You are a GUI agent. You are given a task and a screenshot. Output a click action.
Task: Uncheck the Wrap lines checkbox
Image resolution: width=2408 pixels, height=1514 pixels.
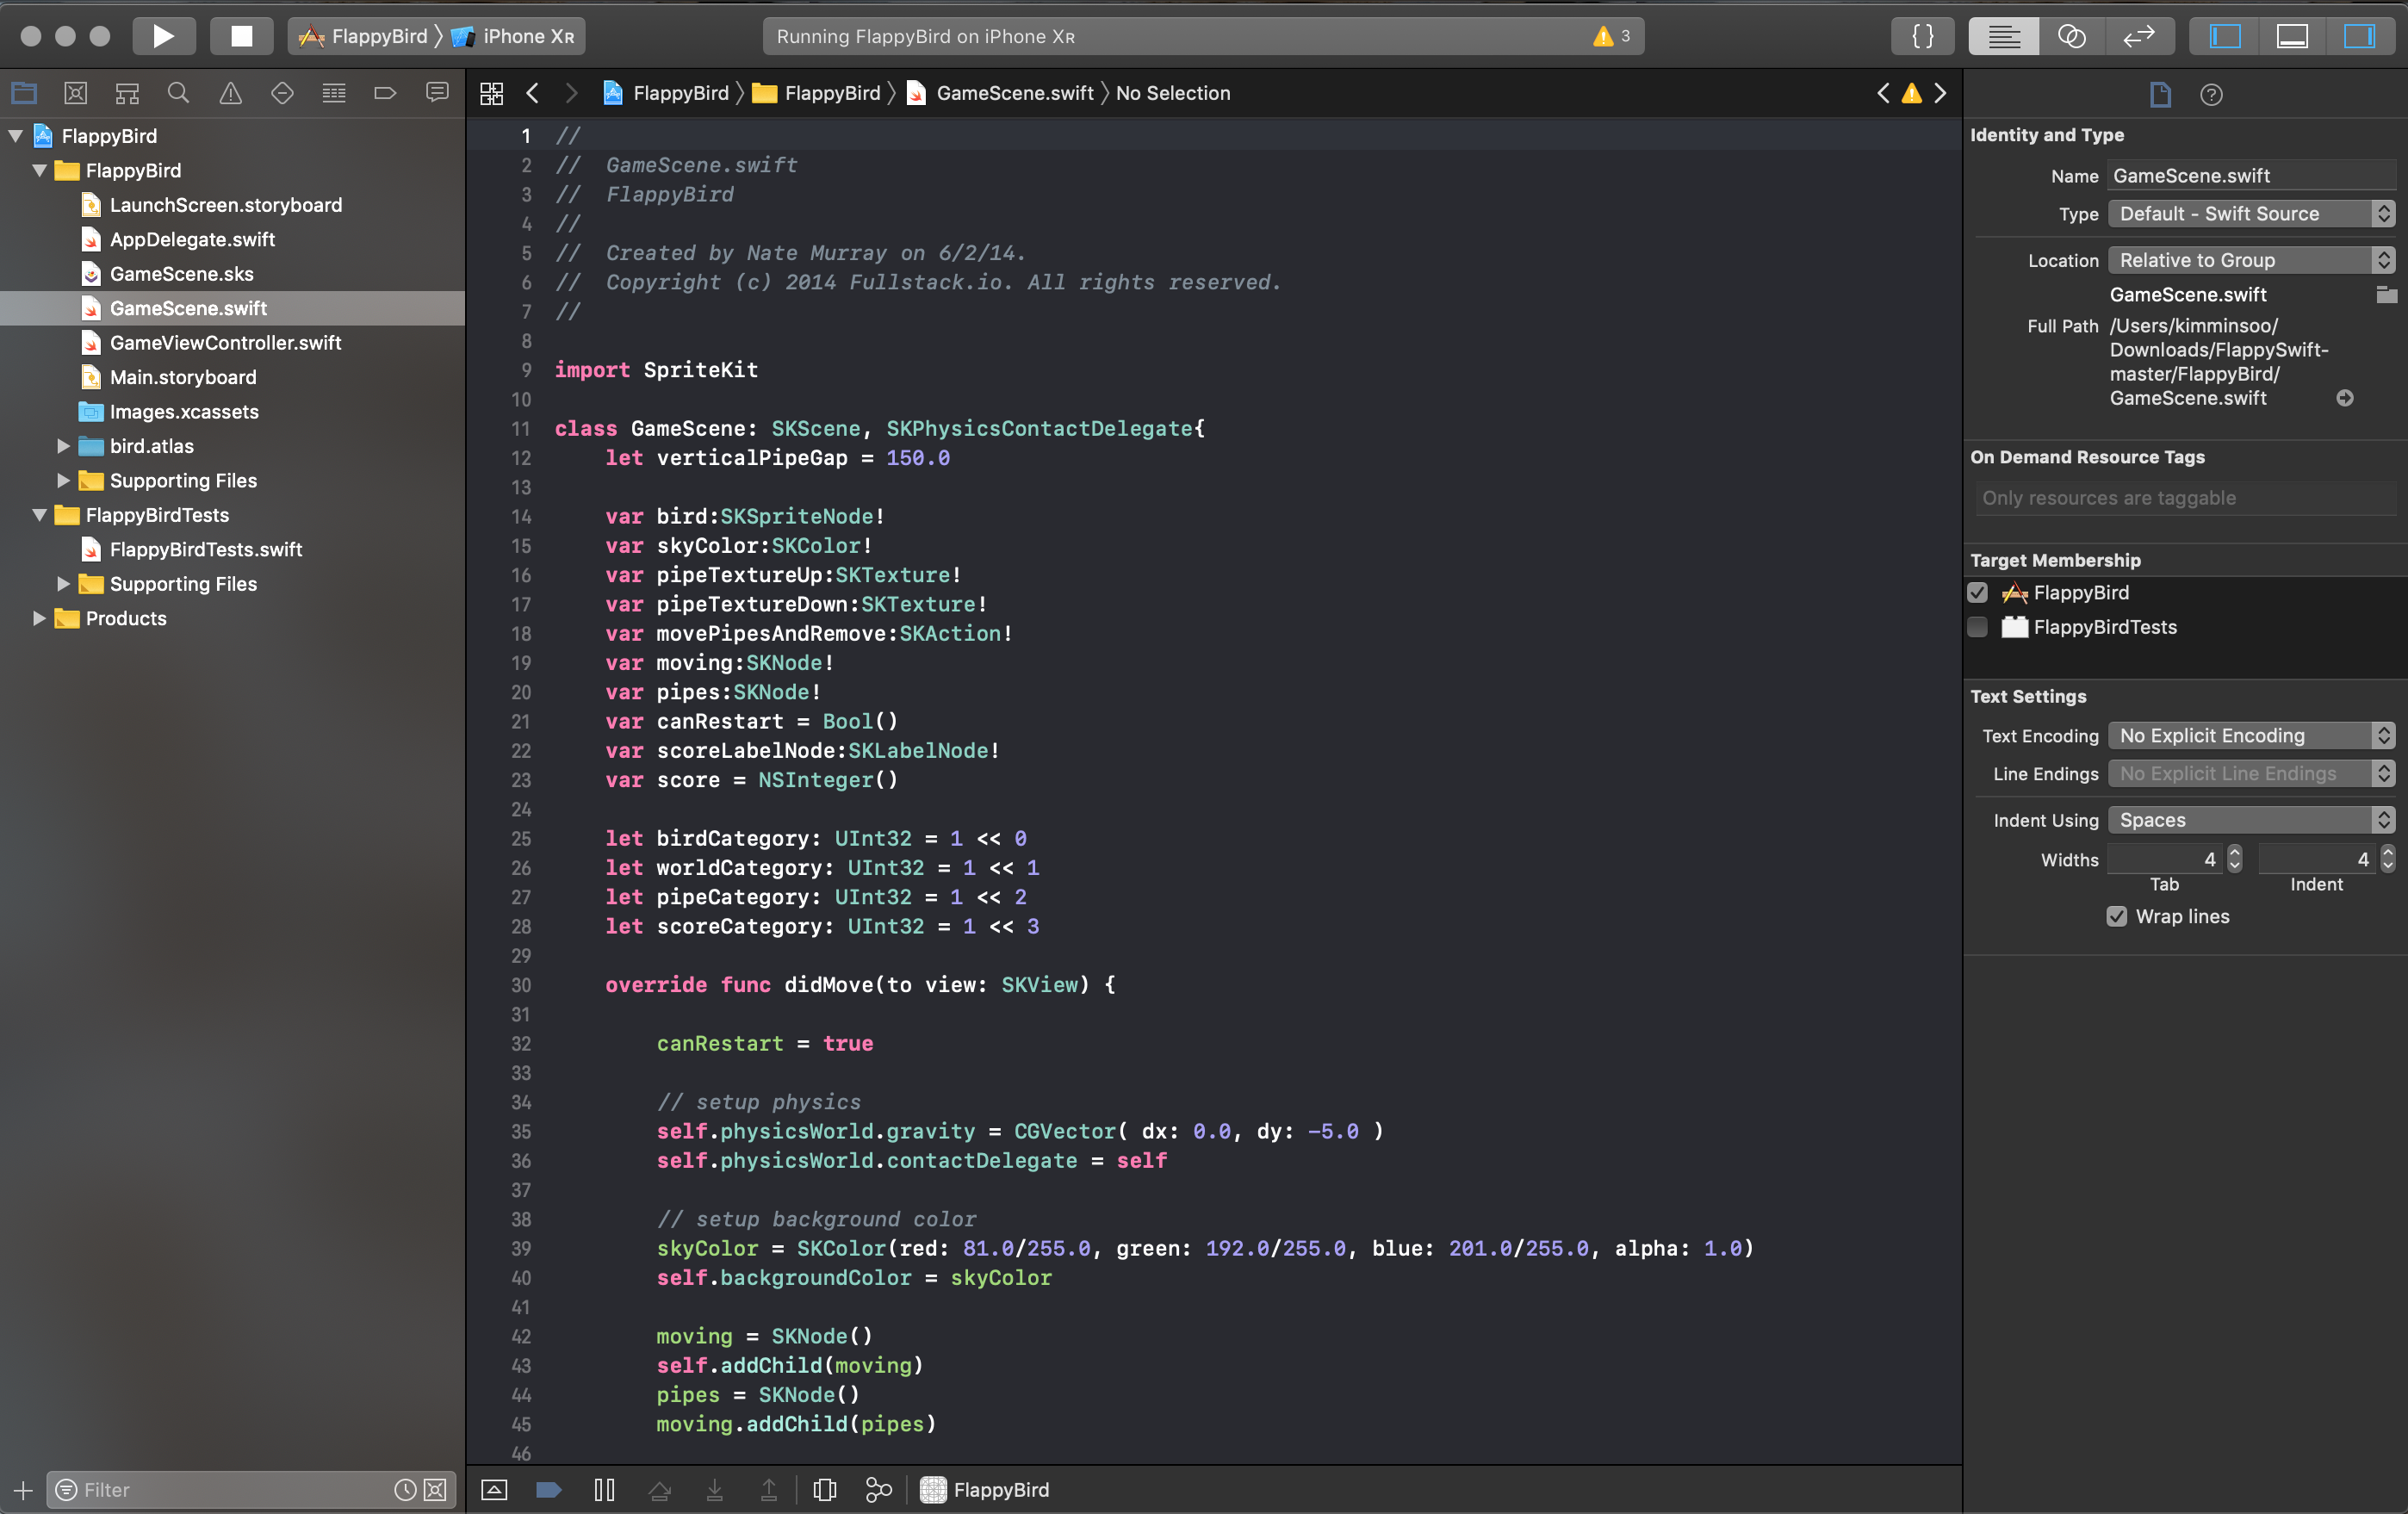pyautogui.click(x=2116, y=916)
